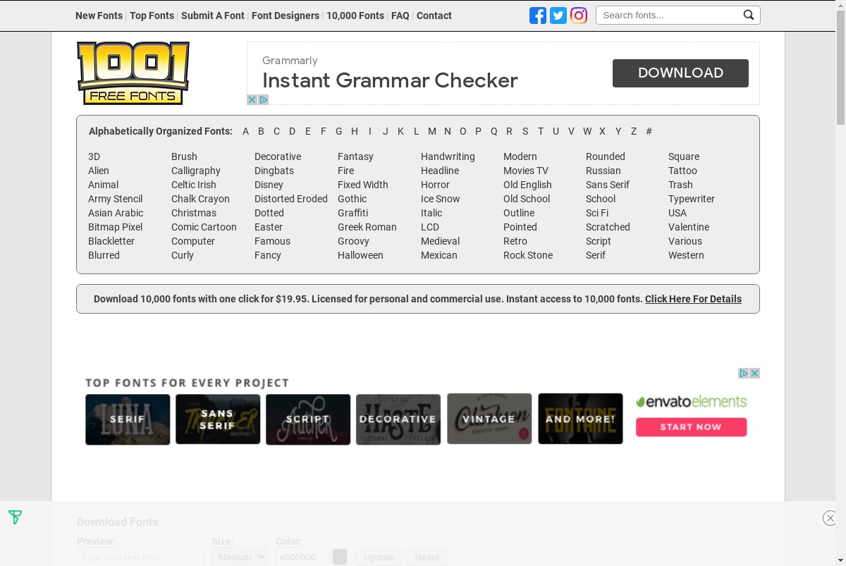The height and width of the screenshot is (566, 846).
Task: Click the page vertical scrollbar thumb
Action: (x=840, y=67)
